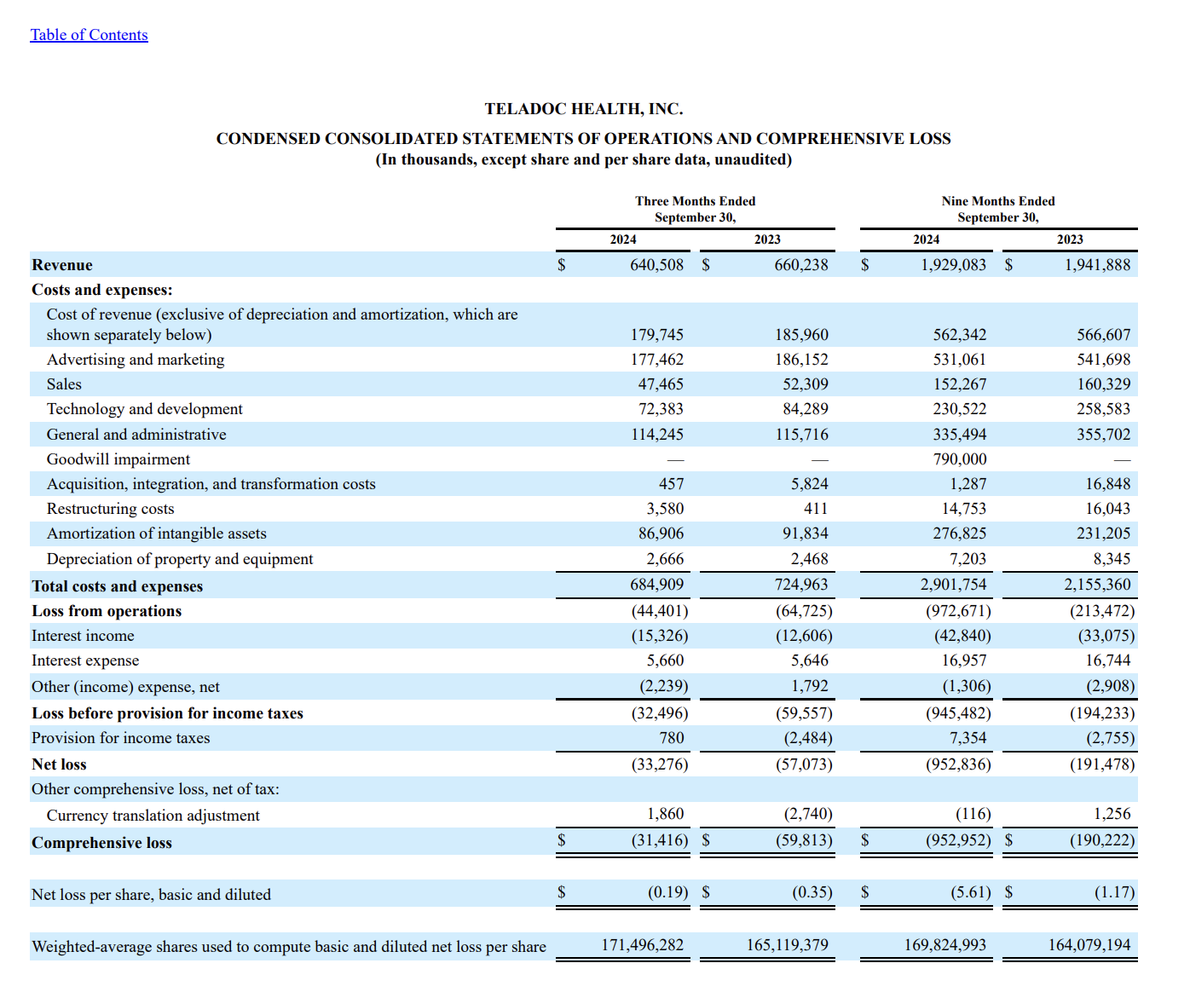Click total costs value 2,901,754
The image size is (1190, 992).
pyautogui.click(x=953, y=585)
